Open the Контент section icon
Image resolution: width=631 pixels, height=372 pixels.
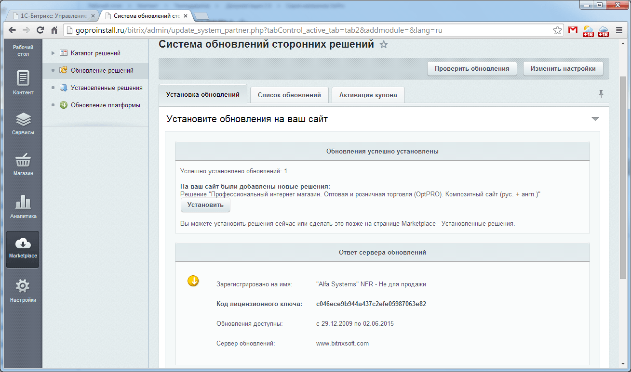[x=23, y=78]
